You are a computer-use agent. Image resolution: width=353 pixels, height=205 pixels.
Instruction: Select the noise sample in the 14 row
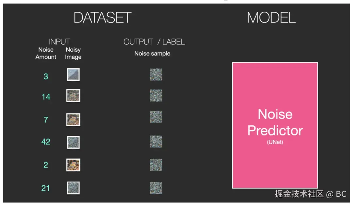point(156,96)
